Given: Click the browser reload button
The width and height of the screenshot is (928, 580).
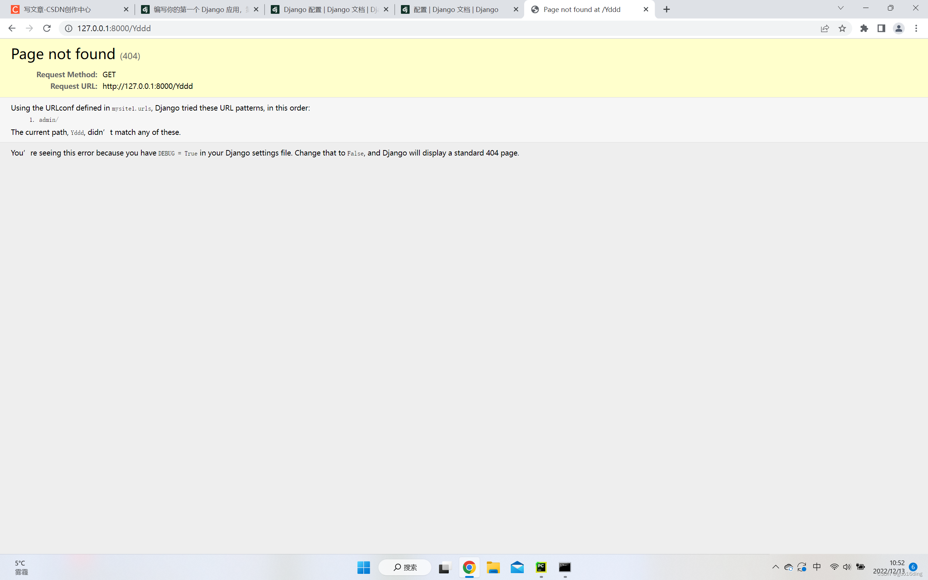Looking at the screenshot, I should pyautogui.click(x=47, y=28).
